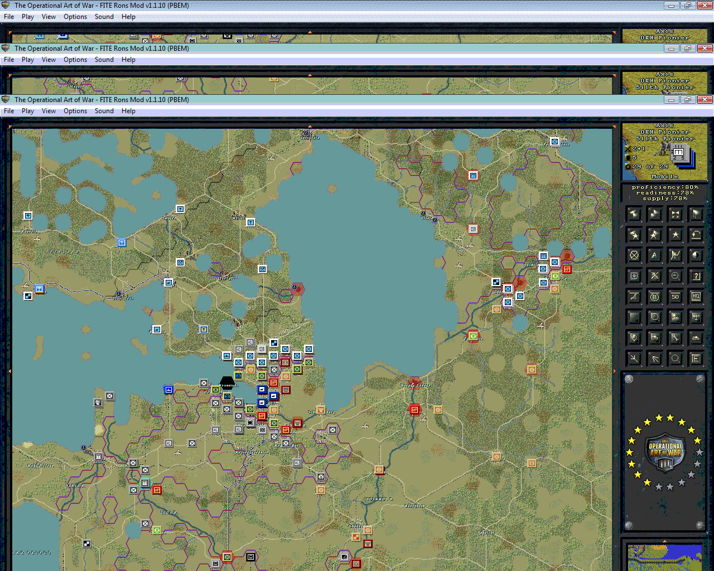Open File menu in the front window
714x571 pixels.
[9, 111]
